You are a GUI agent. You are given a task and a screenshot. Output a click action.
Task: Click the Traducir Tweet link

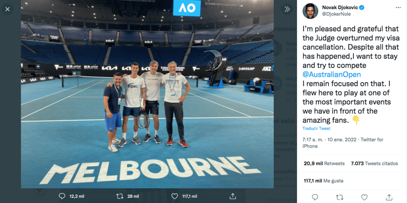pos(316,128)
